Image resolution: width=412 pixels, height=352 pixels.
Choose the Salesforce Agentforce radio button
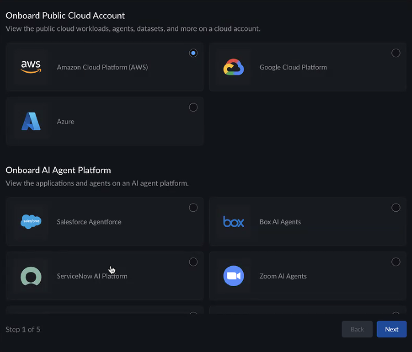193,208
